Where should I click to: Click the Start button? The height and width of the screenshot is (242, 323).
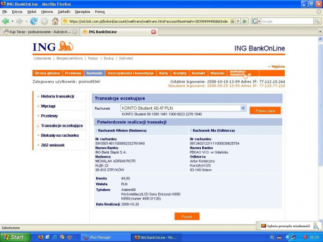pyautogui.click(x=15, y=237)
